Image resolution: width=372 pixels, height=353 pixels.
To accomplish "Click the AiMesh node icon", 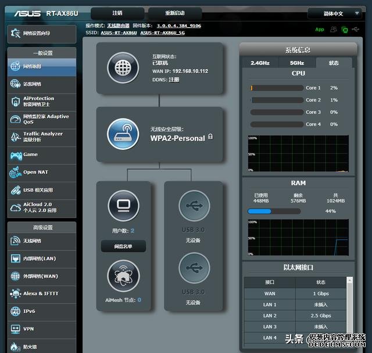I will (123, 276).
